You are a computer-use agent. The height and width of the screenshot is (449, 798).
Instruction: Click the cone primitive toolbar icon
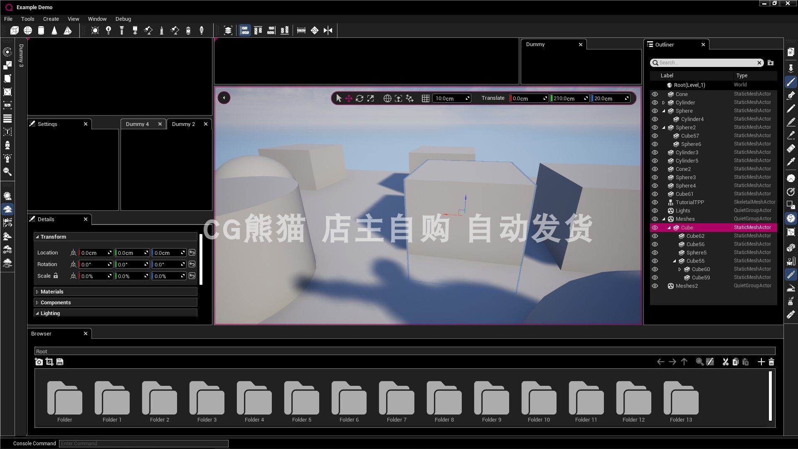54,30
